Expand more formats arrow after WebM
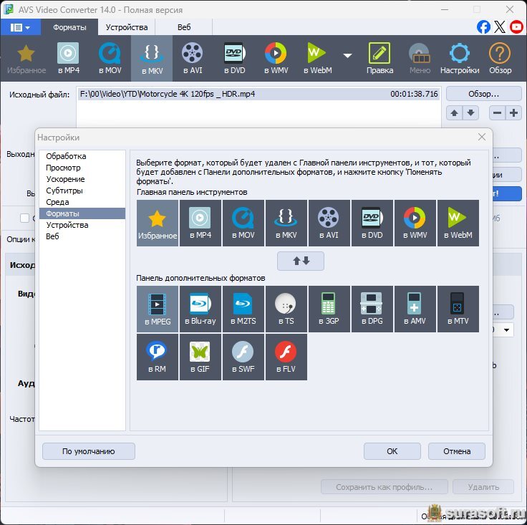Viewport: 527px width, 525px height. tap(348, 55)
